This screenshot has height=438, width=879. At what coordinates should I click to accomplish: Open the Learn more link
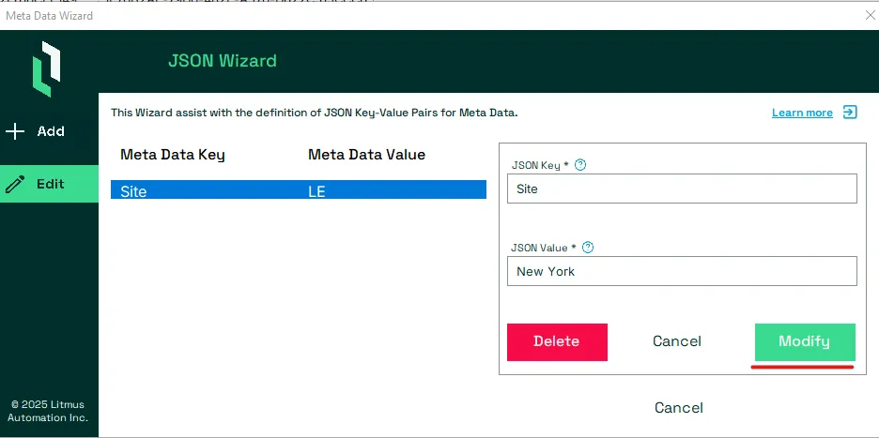tap(802, 113)
